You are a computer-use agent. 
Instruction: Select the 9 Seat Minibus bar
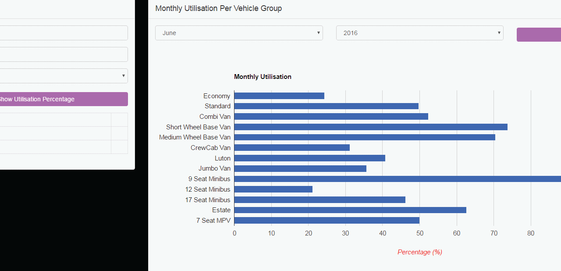pos(398,179)
